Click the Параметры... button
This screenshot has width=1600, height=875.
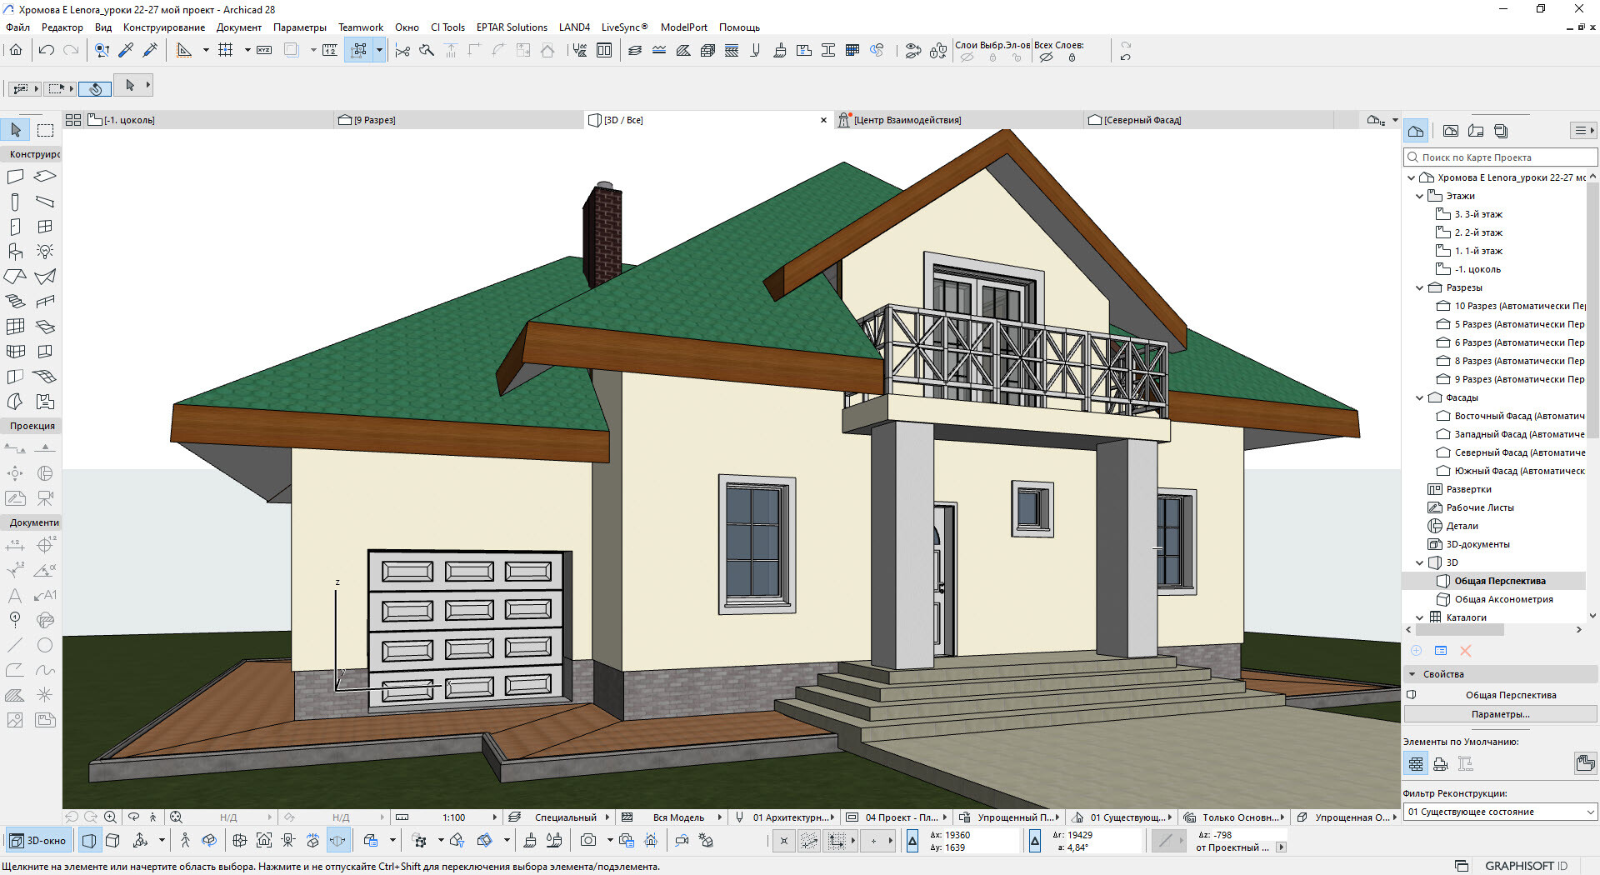point(1500,714)
